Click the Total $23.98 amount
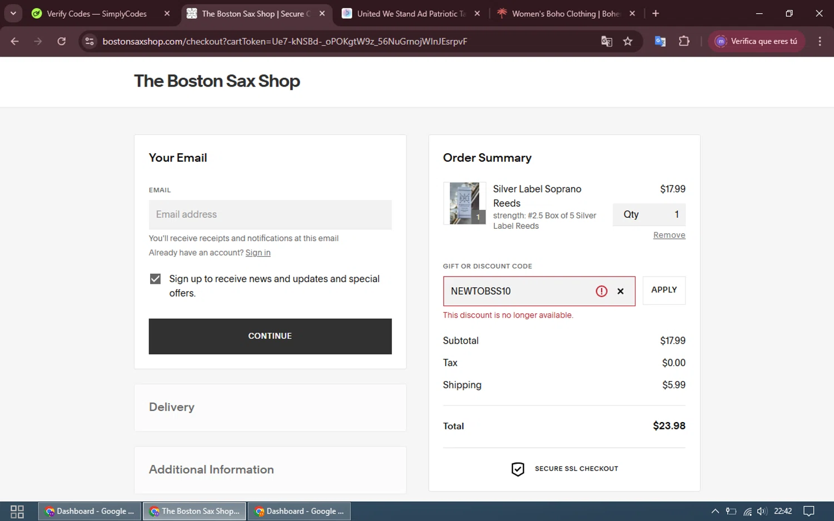Screen dimensions: 834x521 coord(669,426)
